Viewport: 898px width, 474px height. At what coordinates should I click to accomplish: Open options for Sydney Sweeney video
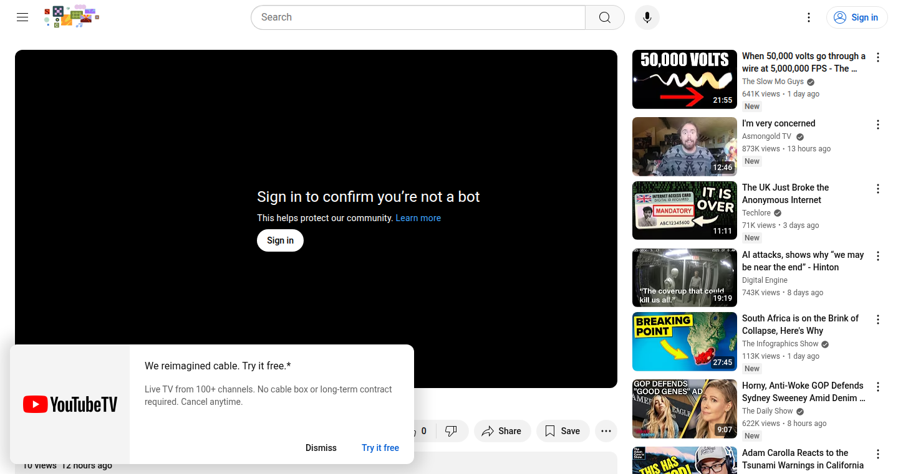[878, 387]
